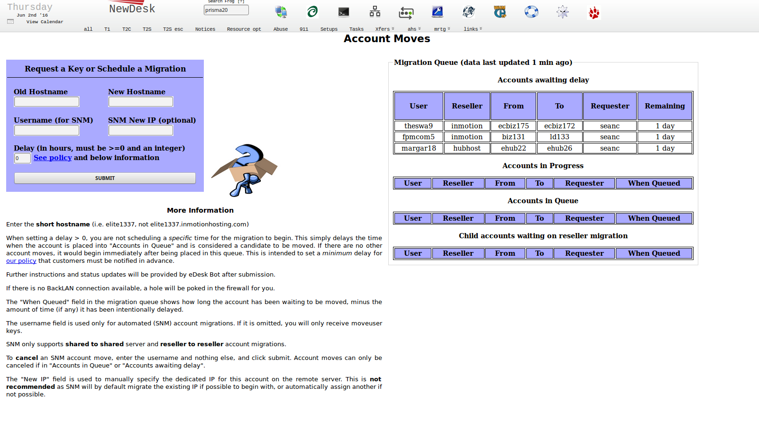Click the red paw print icon
759x422 pixels.
coord(594,13)
